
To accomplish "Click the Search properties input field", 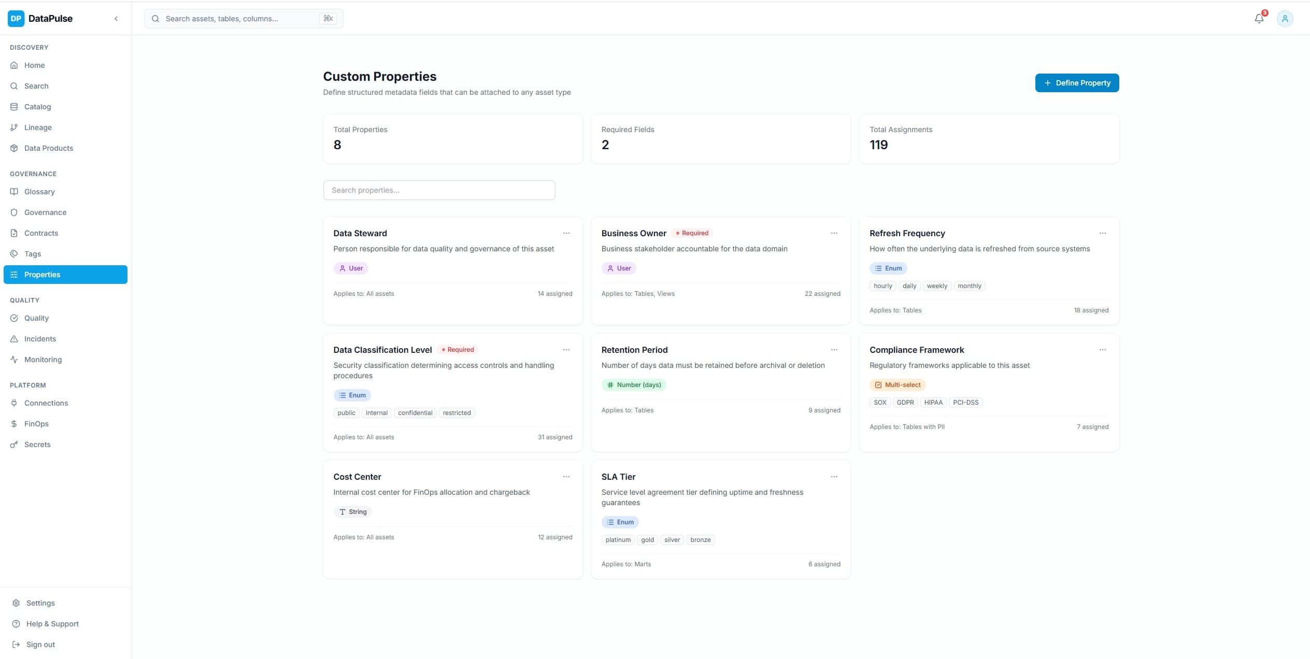I will (438, 190).
